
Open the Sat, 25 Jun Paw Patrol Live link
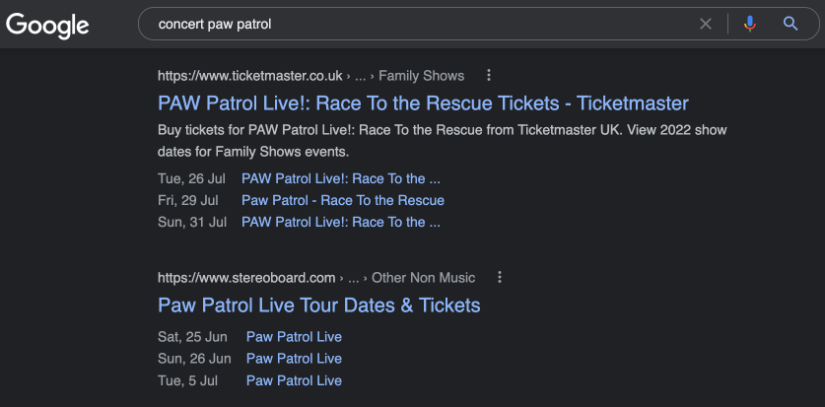point(294,336)
